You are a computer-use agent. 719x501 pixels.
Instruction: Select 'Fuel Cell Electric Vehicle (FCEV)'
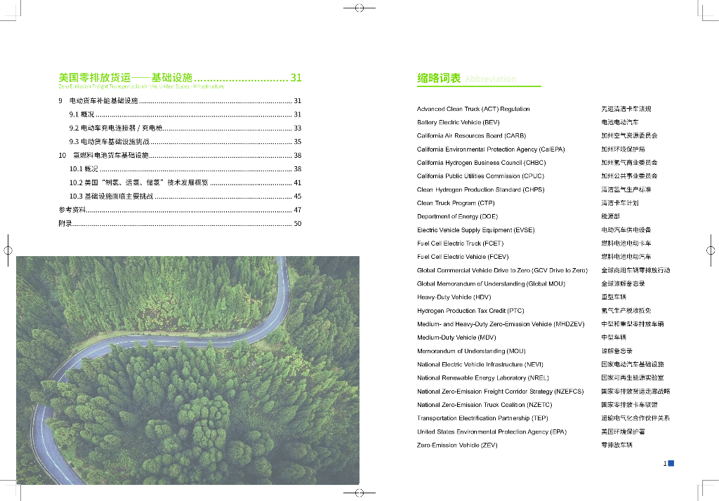point(463,257)
